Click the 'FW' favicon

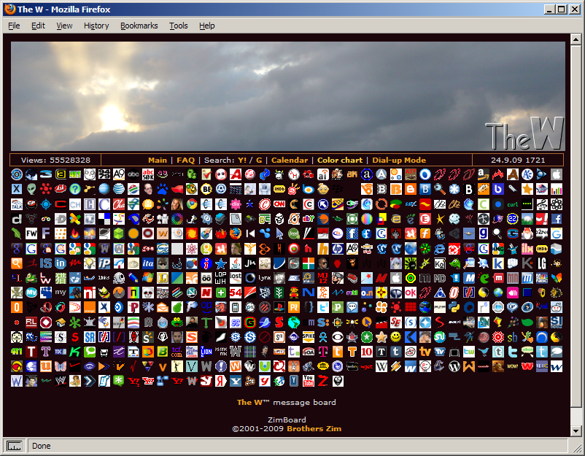tap(31, 233)
